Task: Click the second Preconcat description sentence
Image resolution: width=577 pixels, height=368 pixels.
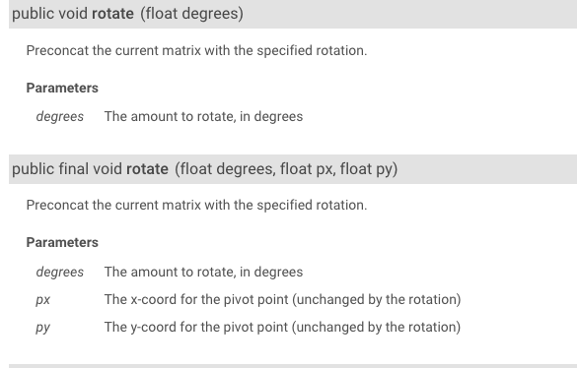Action: [197, 205]
